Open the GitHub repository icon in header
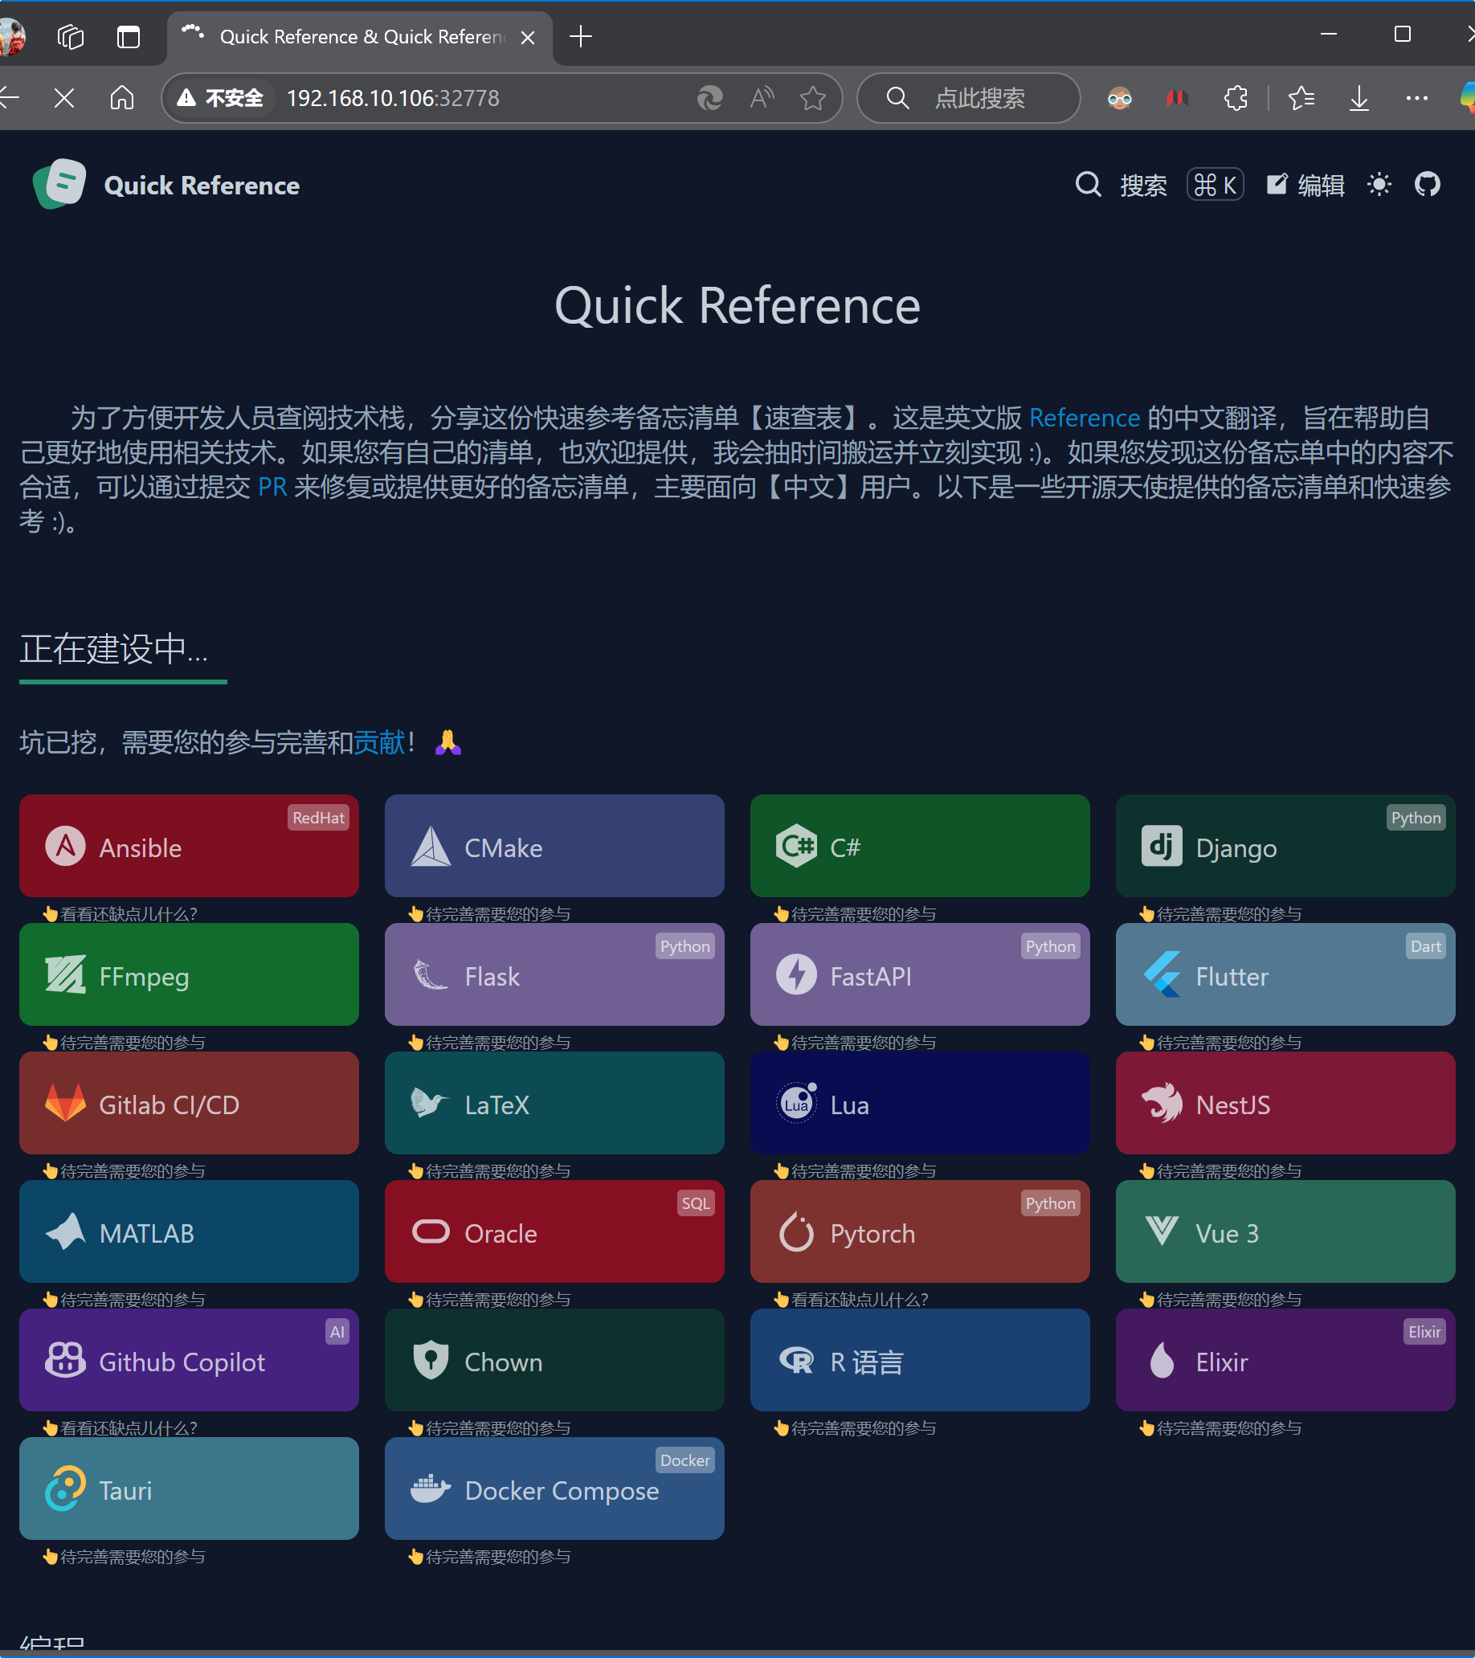Screen dimensions: 1475x1658 point(1426,185)
